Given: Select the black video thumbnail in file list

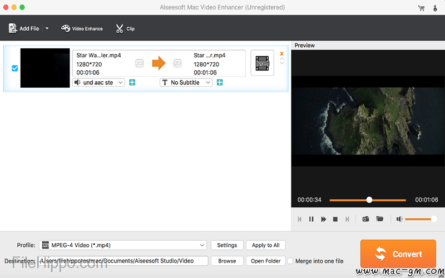Looking at the screenshot, I should pos(45,68).
